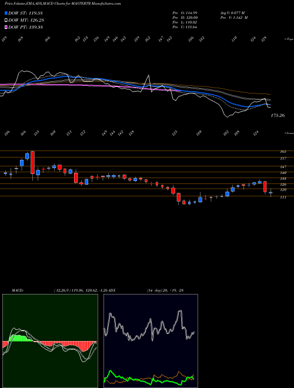Image resolution: width=294 pixels, height=388 pixels.
Task: Select the 'DOW PT: 139.38' legend text
Action: pyautogui.click(x=25, y=27)
